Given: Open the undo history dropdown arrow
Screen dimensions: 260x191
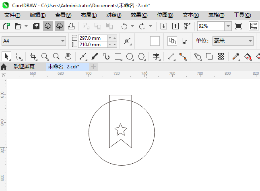Looking at the screenshot, I should pos(132,26).
